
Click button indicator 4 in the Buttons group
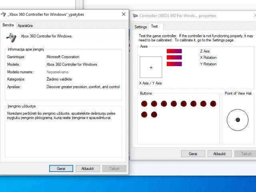point(174,104)
